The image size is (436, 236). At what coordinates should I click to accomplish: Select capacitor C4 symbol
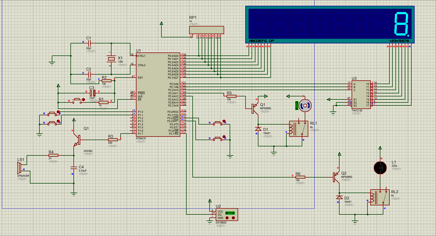(74, 168)
